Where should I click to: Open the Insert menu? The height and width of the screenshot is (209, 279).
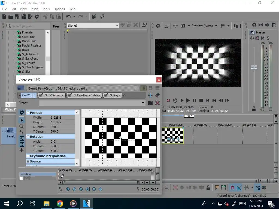[34, 9]
